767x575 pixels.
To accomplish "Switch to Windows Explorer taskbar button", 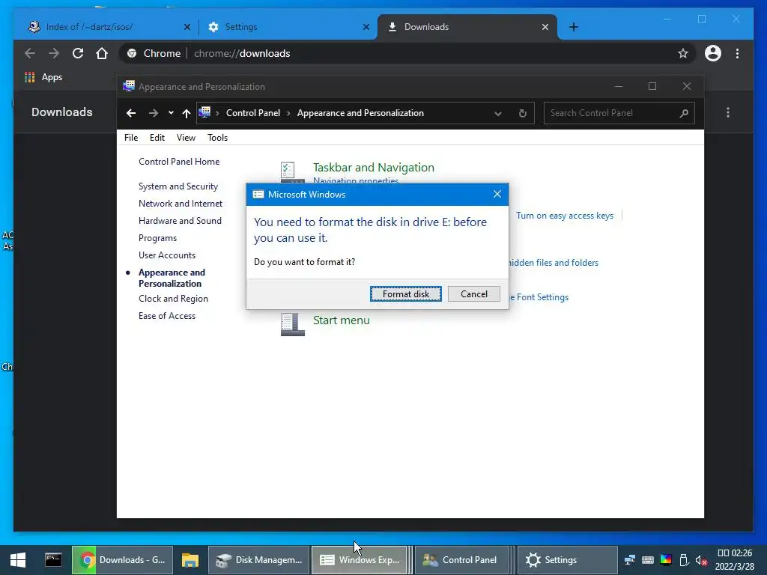I will 360,560.
